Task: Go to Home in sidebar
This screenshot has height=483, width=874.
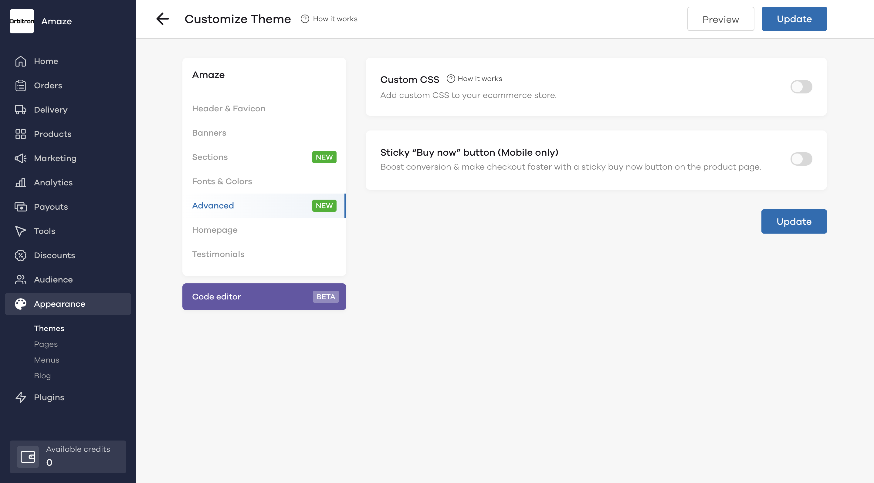Action: tap(68, 61)
